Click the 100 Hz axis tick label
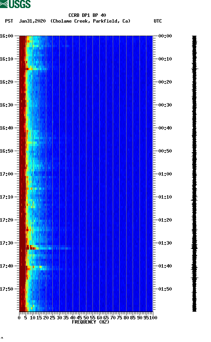The width and height of the screenshot is (211, 342). tap(153, 318)
